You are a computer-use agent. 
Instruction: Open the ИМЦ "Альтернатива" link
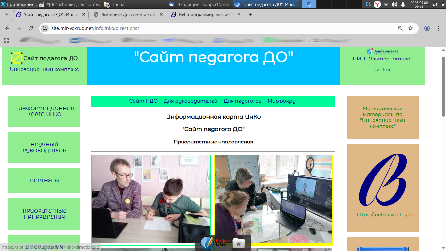coord(382,59)
